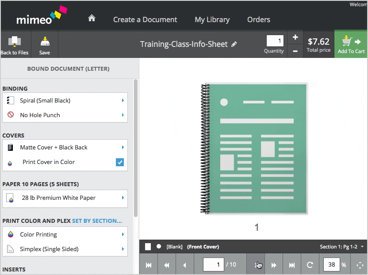368x275 pixels.
Task: Open the My Library menu
Action: (x=212, y=19)
